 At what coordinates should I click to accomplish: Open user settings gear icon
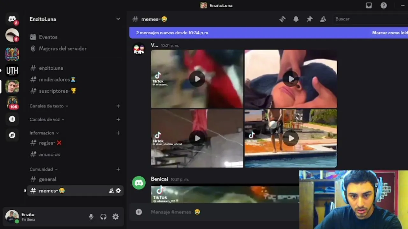coord(115,217)
